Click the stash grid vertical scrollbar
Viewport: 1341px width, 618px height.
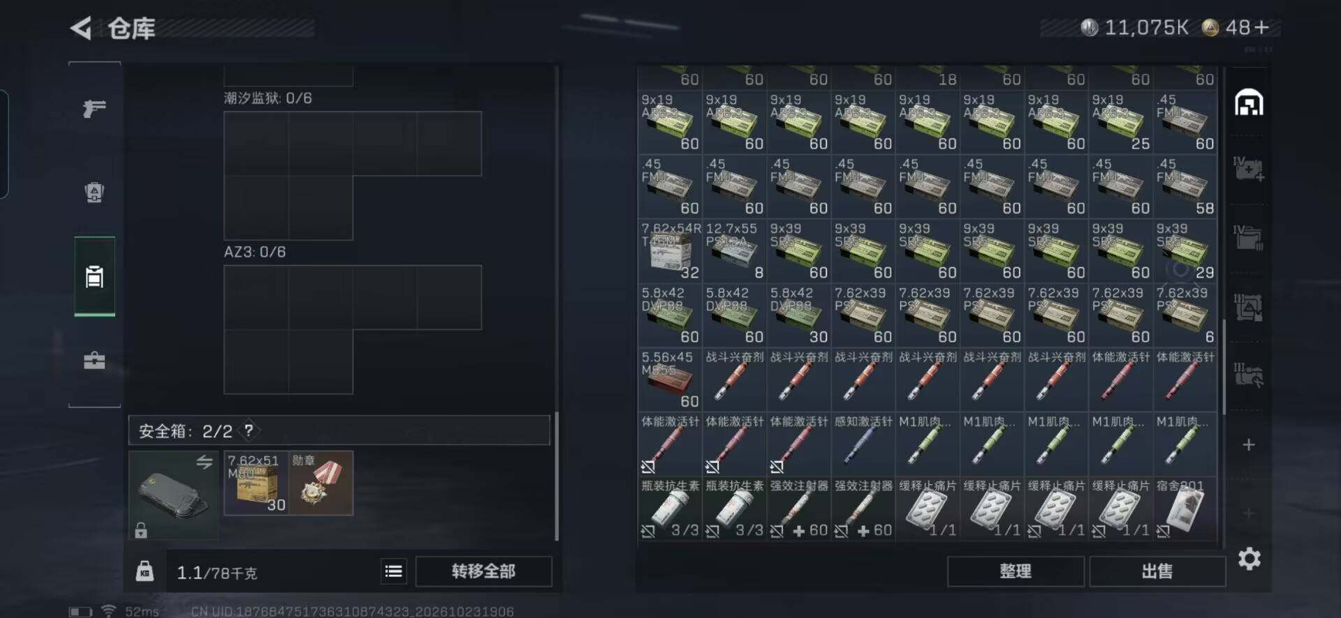tap(1223, 366)
